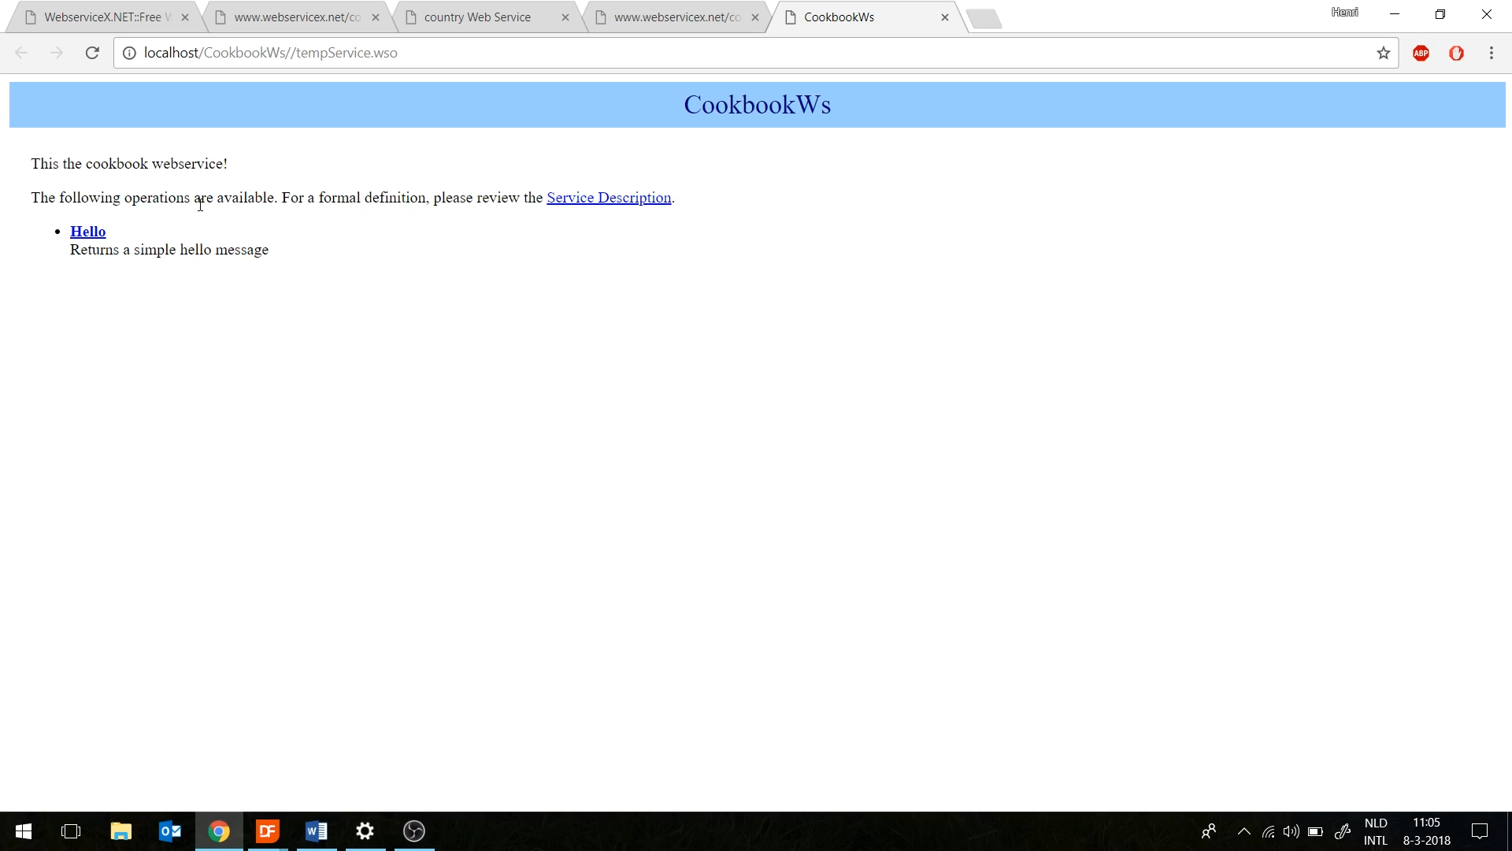View site information icon in address bar
The width and height of the screenshot is (1512, 851).
pyautogui.click(x=129, y=53)
